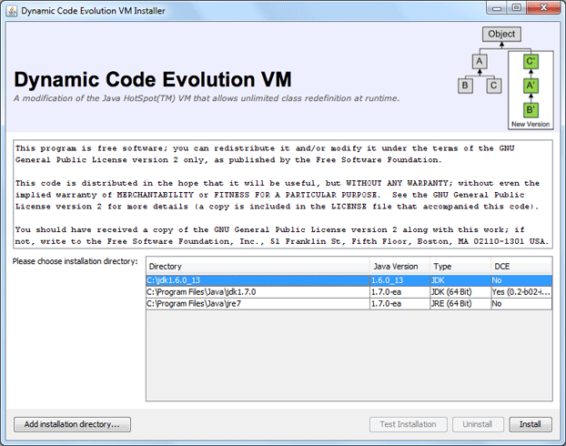Click the DCE No cell of jdk1.6.0_13 row
Viewport: 566px width, 446px height.
(x=521, y=280)
